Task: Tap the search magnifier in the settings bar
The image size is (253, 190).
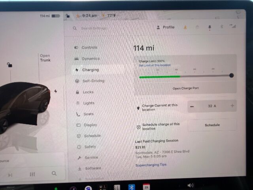Action: [x=75, y=28]
